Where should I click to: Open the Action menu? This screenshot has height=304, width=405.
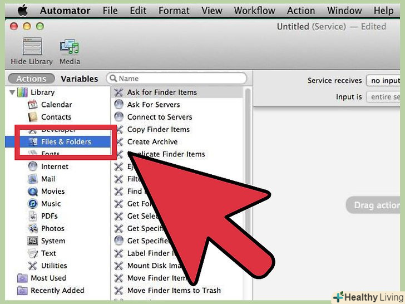point(301,11)
